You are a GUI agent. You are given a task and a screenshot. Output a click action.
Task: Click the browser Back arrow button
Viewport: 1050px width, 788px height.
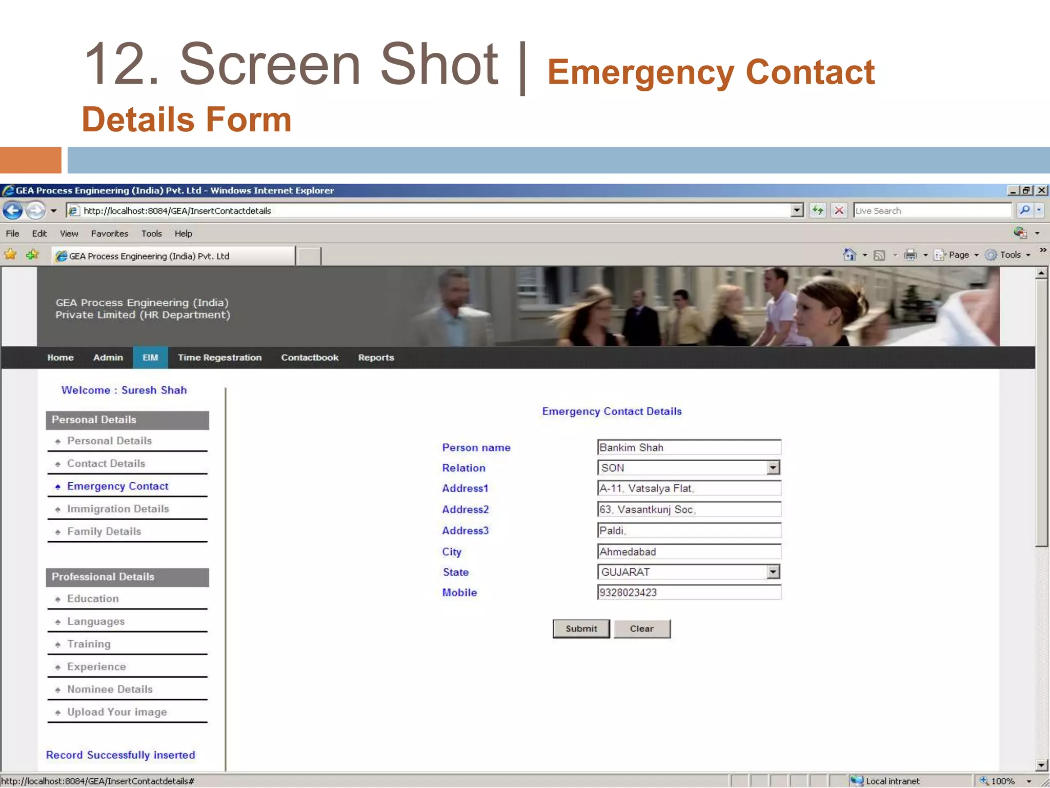13,210
